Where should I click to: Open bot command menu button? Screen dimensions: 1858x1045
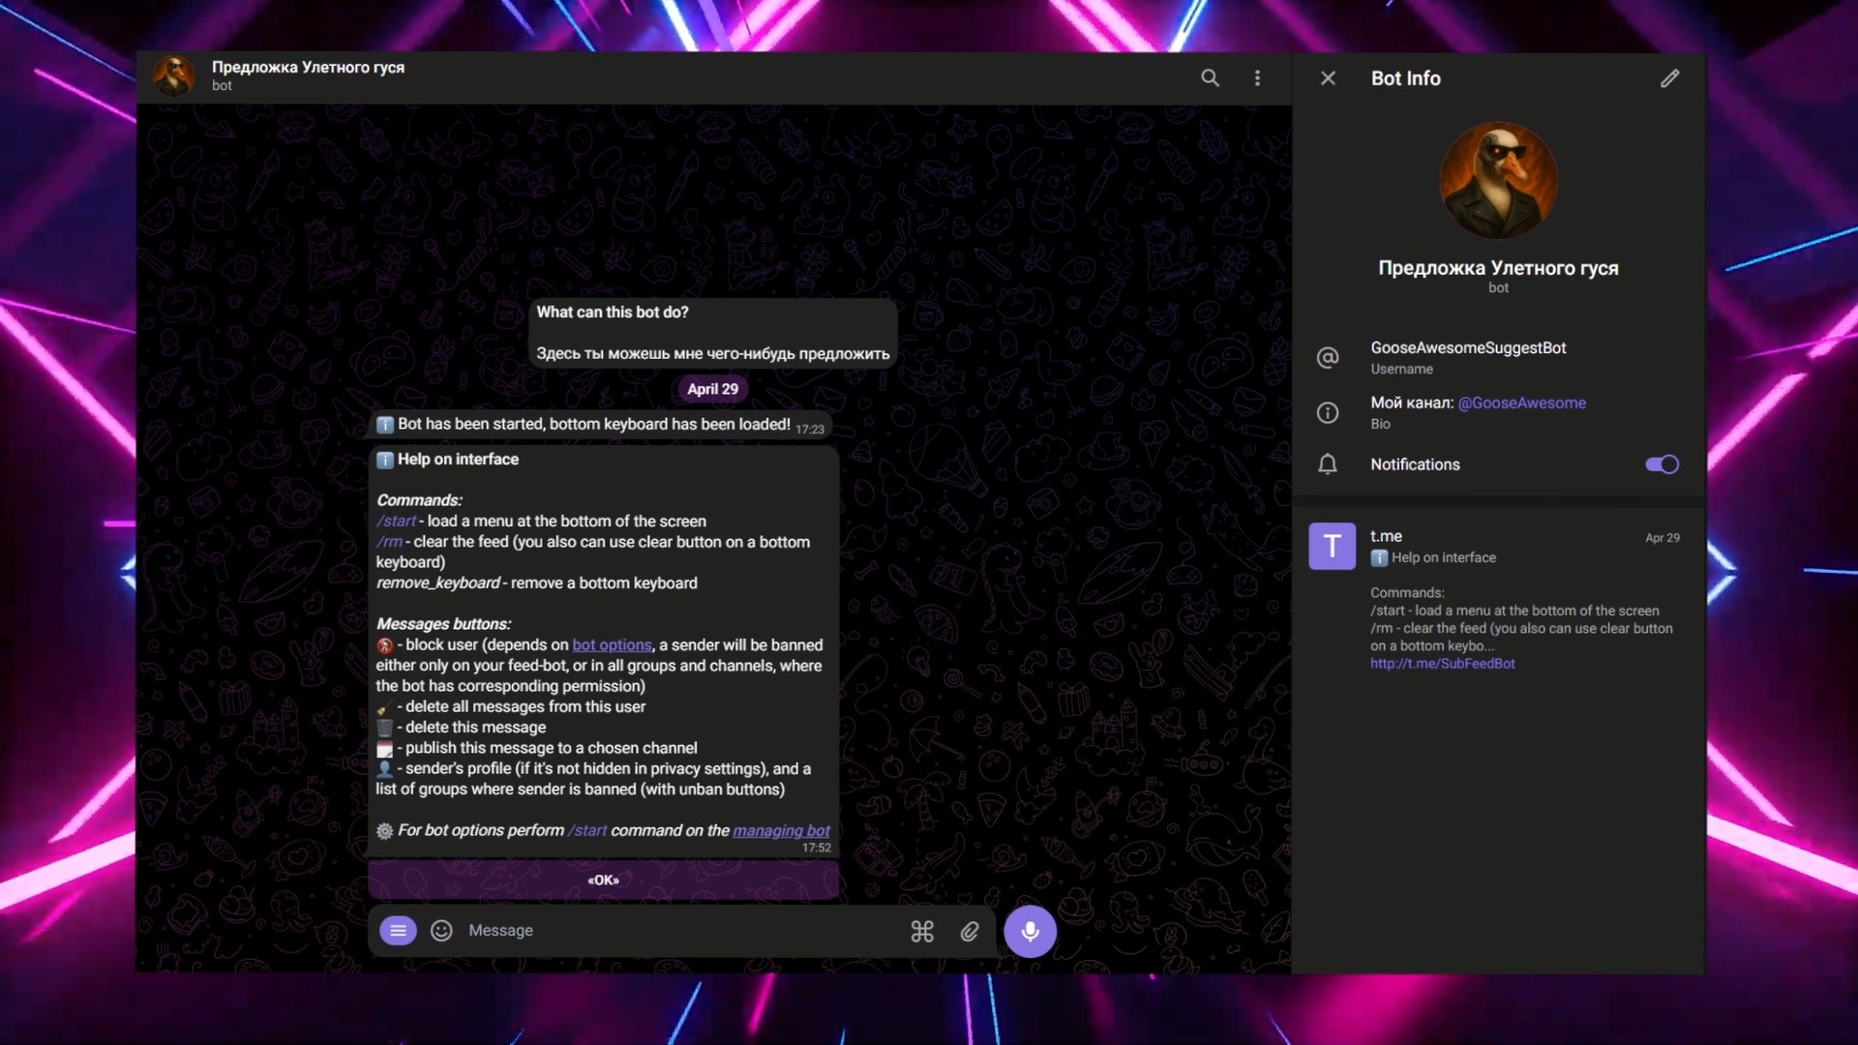tap(398, 931)
